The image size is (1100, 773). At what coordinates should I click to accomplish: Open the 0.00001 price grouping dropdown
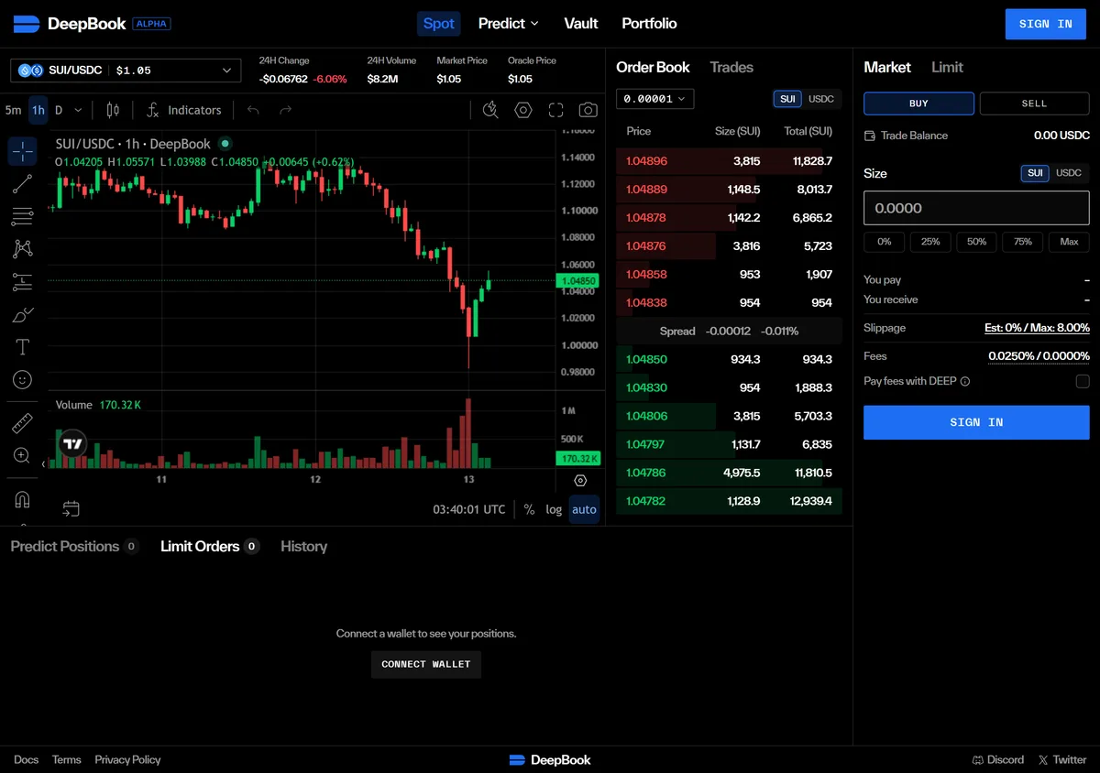click(655, 99)
